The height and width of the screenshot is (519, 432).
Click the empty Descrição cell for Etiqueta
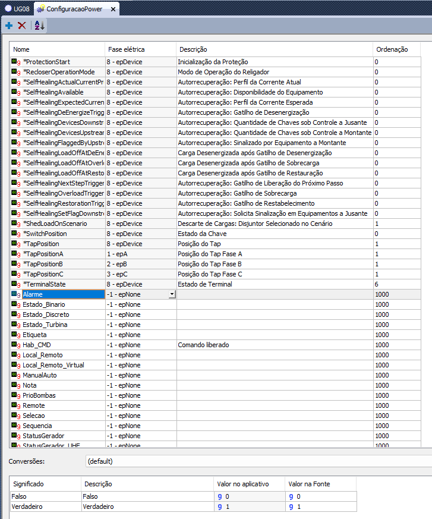coord(275,335)
